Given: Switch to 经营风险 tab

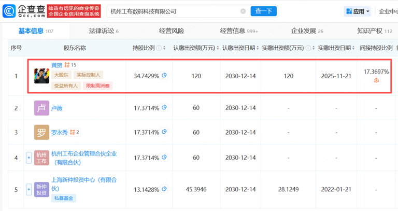Looking at the screenshot, I should pos(172,31).
